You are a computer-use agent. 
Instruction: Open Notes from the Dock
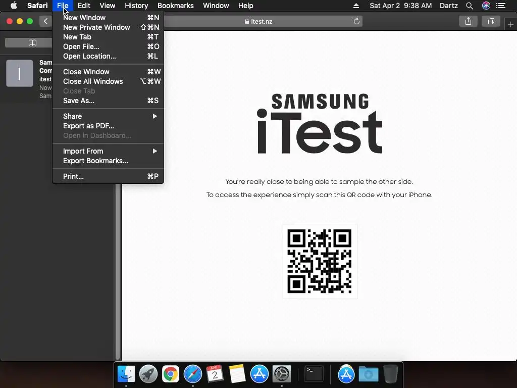(237, 374)
